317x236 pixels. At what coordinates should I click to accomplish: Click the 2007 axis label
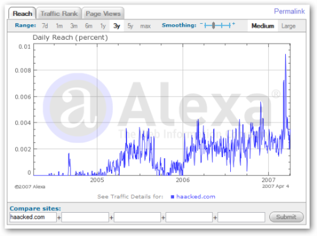click(268, 180)
